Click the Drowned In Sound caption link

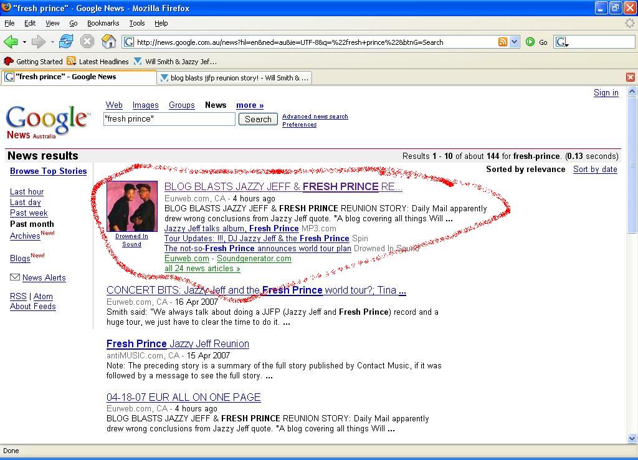pyautogui.click(x=132, y=240)
